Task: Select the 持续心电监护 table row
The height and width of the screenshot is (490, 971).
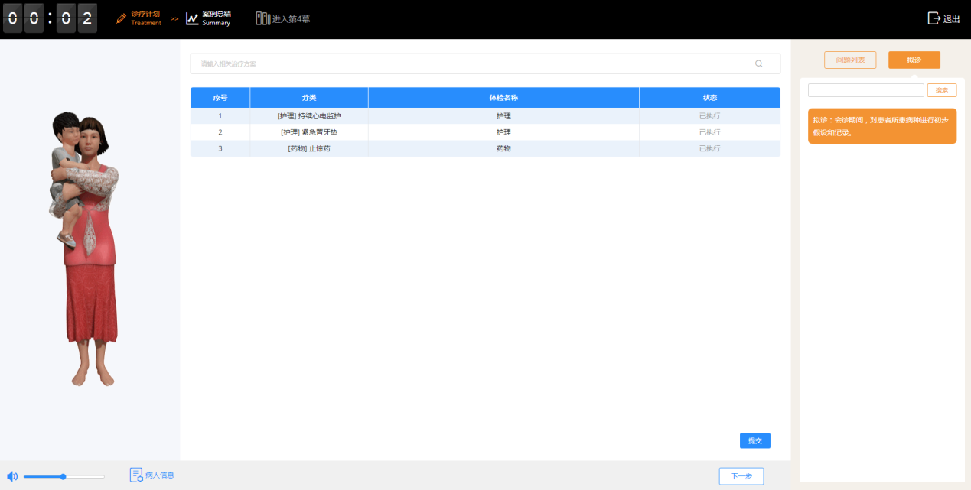Action: point(485,116)
